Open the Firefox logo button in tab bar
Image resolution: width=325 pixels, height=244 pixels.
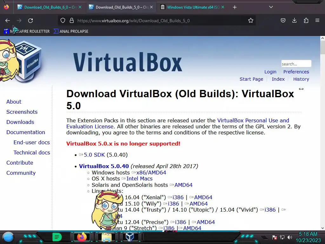pyautogui.click(x=6, y=7)
